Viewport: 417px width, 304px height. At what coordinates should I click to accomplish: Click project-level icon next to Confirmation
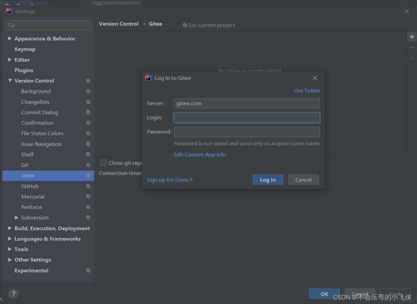pyautogui.click(x=88, y=123)
